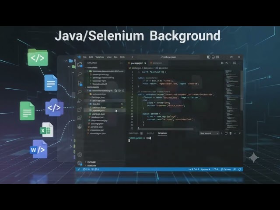This screenshot has height=210, width=280.
Task: Click the Excel spreadsheet file icon on left
Action: pyautogui.click(x=46, y=130)
